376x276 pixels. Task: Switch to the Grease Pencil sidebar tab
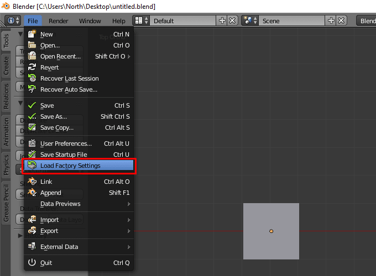[x=6, y=203]
